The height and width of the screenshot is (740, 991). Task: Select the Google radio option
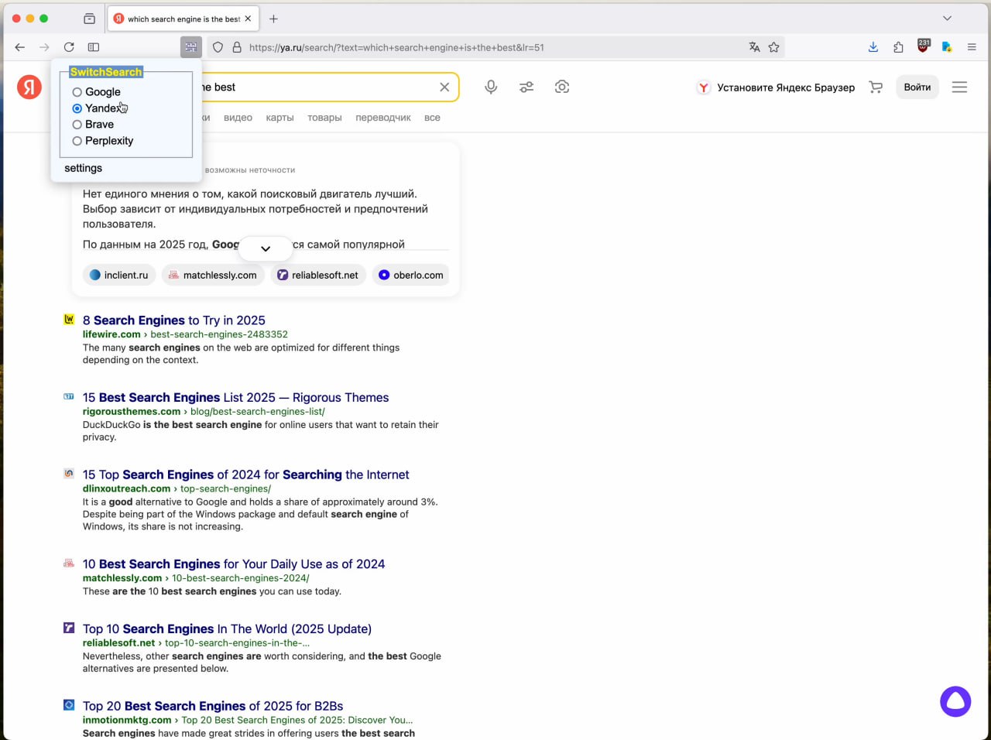click(x=77, y=92)
